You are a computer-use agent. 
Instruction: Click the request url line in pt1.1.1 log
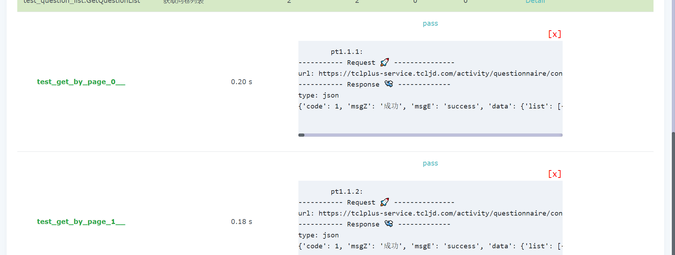coord(430,74)
